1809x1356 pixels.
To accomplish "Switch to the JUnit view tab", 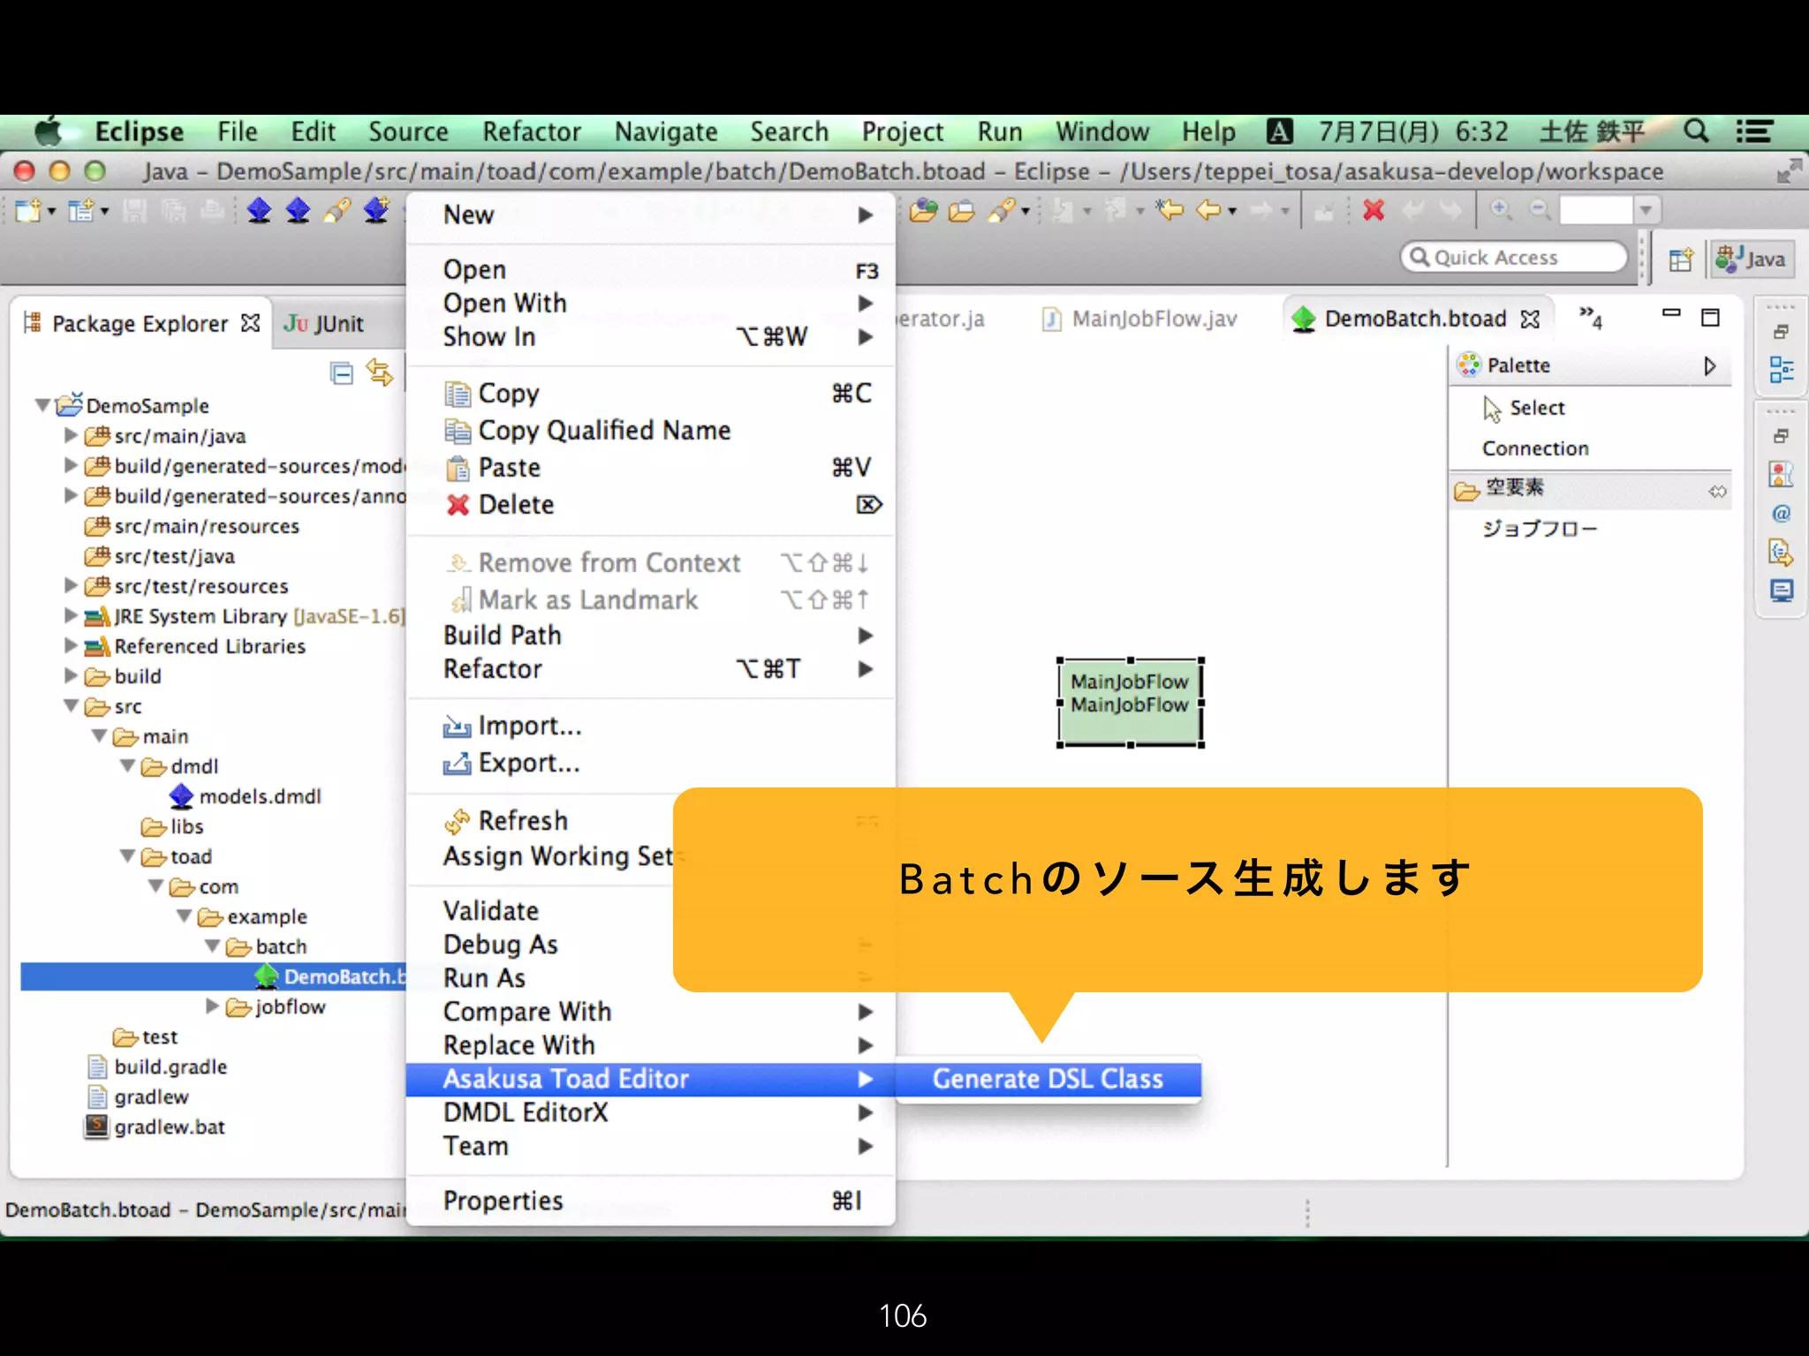I will (x=323, y=324).
